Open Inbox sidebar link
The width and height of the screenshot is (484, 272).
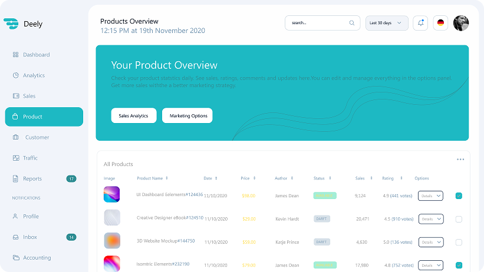click(30, 237)
